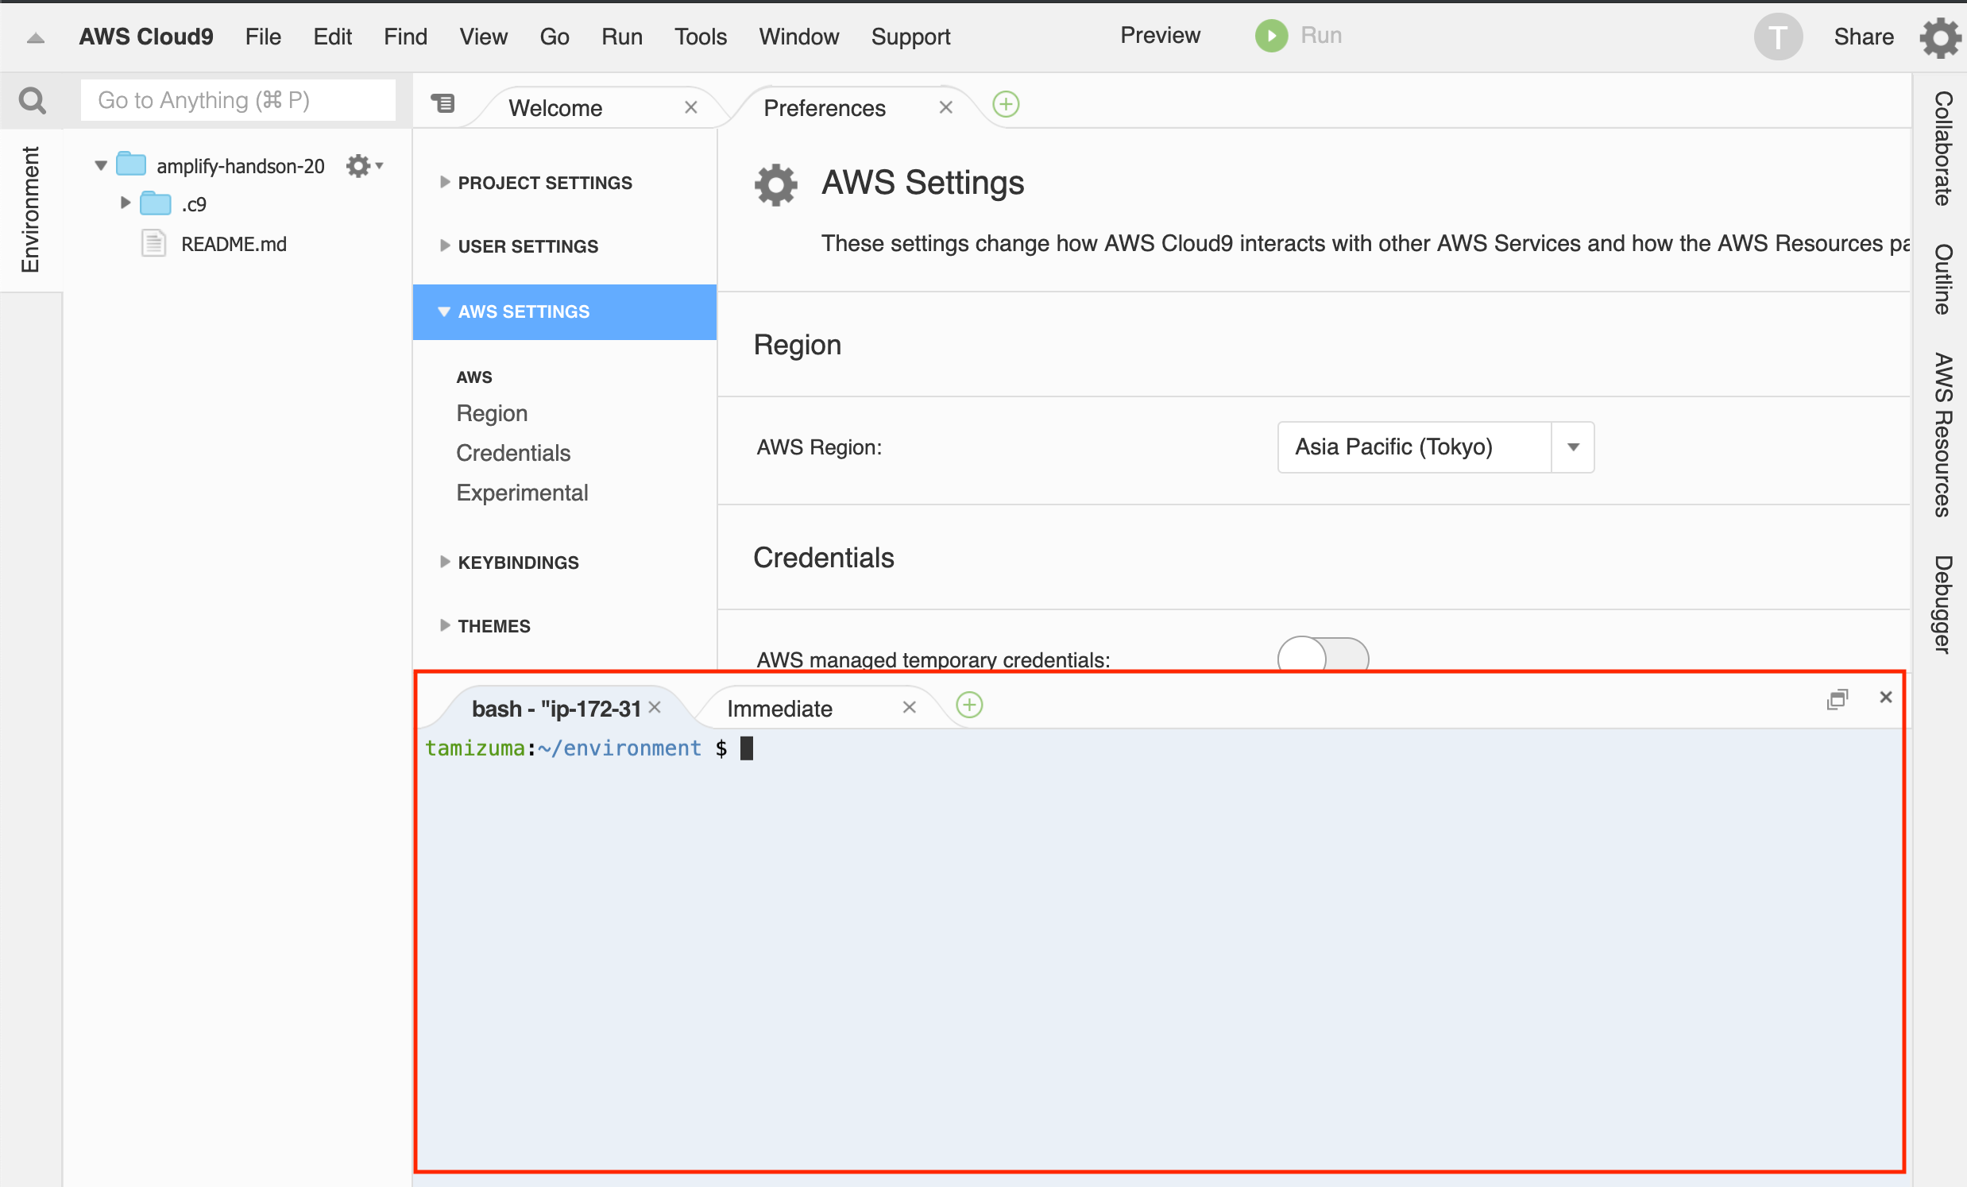Open the Support menu
Screen dimensions: 1967x1187
910,37
